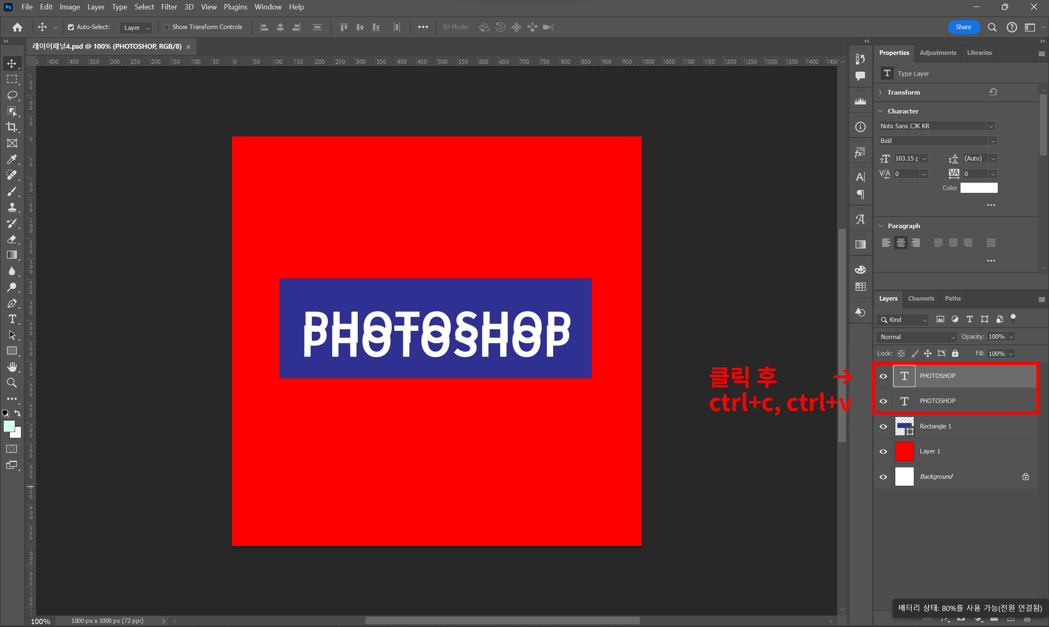Center text paragraph alignment button
The image size is (1049, 627).
(x=901, y=242)
